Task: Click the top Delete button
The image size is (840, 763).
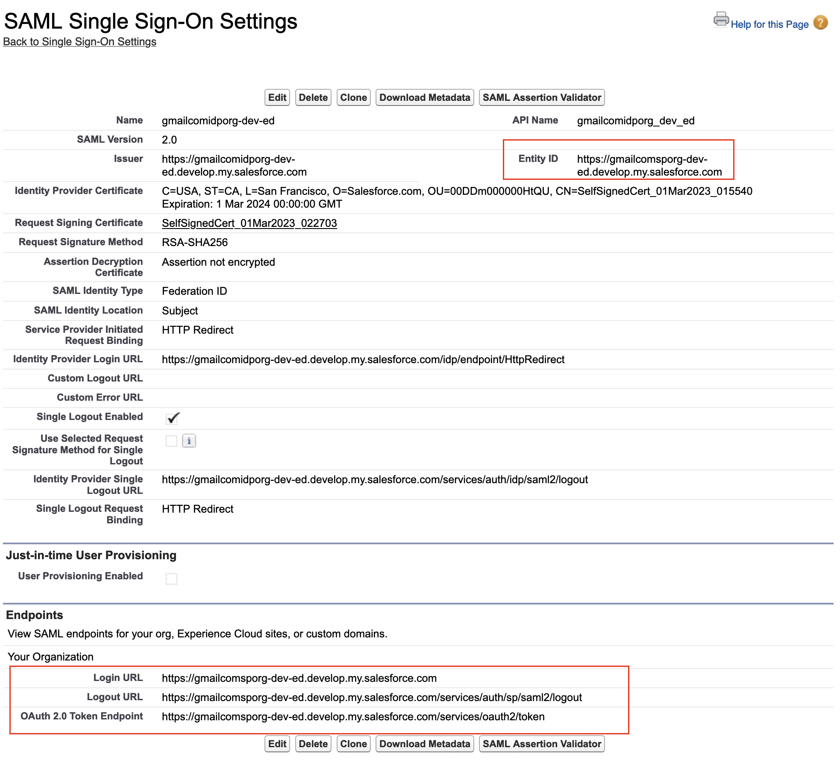Action: (313, 97)
